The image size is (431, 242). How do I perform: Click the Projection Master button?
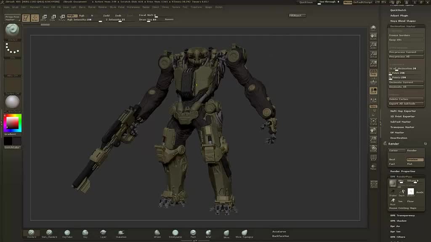(x=12, y=18)
